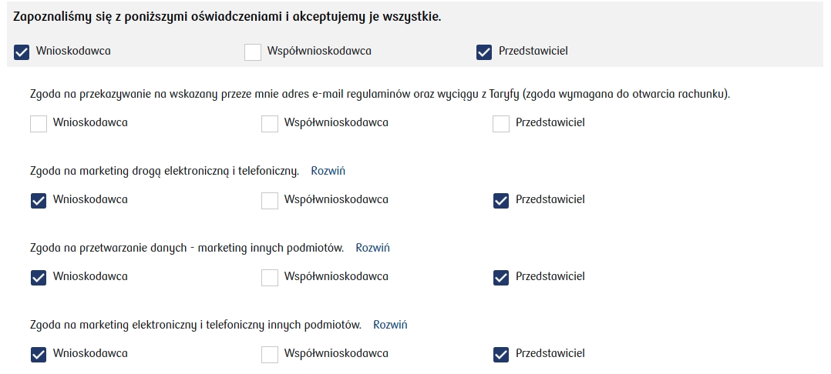Uncheck Wnioskodawca for marketing drogą elektroniczną

coord(39,200)
